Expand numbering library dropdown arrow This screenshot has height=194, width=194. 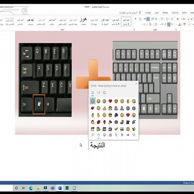click(165, 19)
